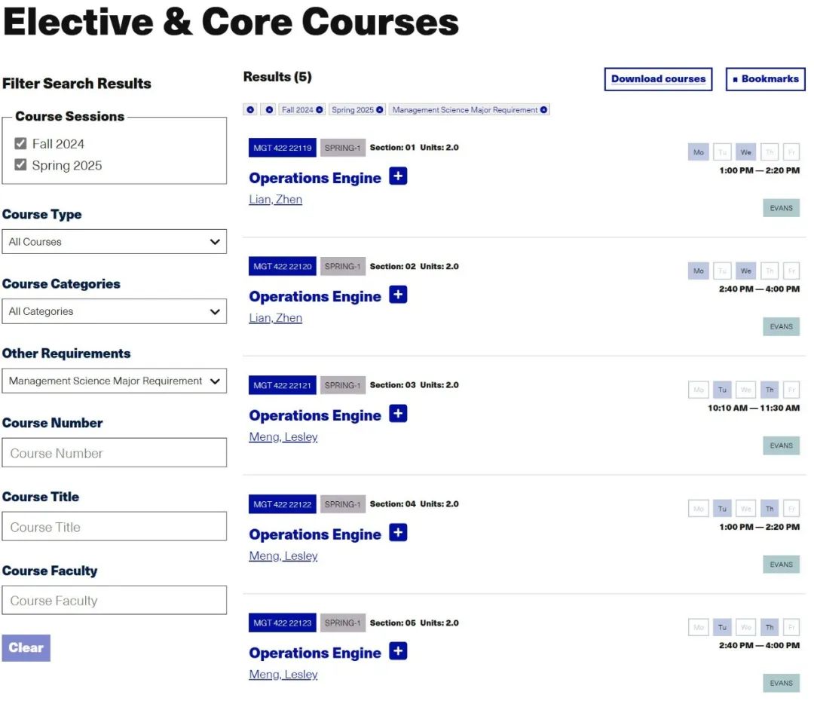Click plus icon for Operations Engine section 02
The image size is (814, 710).
pyautogui.click(x=398, y=295)
